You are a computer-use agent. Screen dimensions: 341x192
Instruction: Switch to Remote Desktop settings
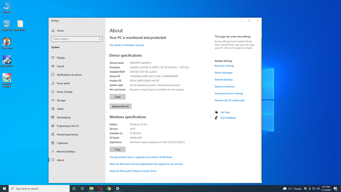coord(66,152)
